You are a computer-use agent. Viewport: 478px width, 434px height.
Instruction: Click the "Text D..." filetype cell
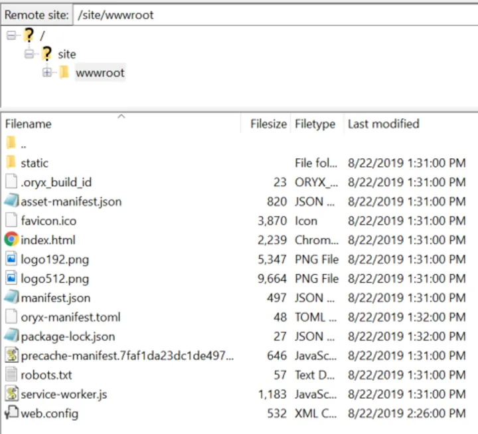coord(314,375)
